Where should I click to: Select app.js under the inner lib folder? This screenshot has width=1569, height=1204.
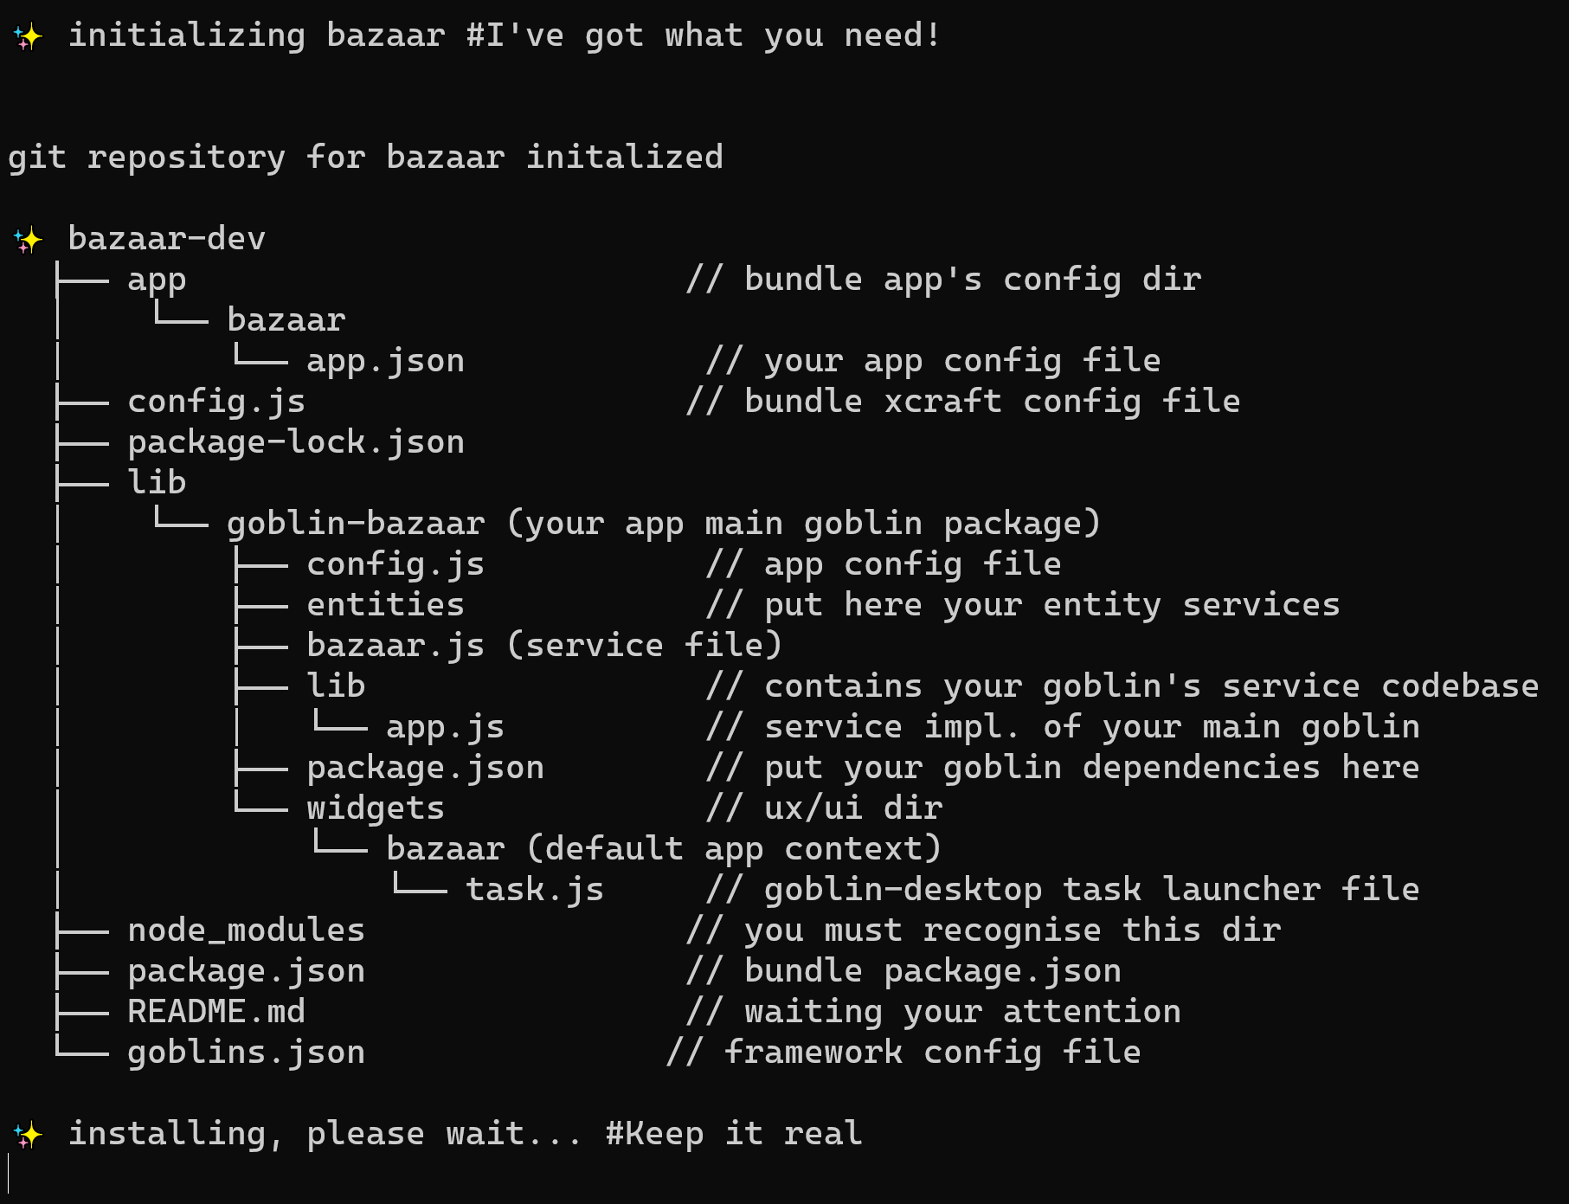pos(445,727)
